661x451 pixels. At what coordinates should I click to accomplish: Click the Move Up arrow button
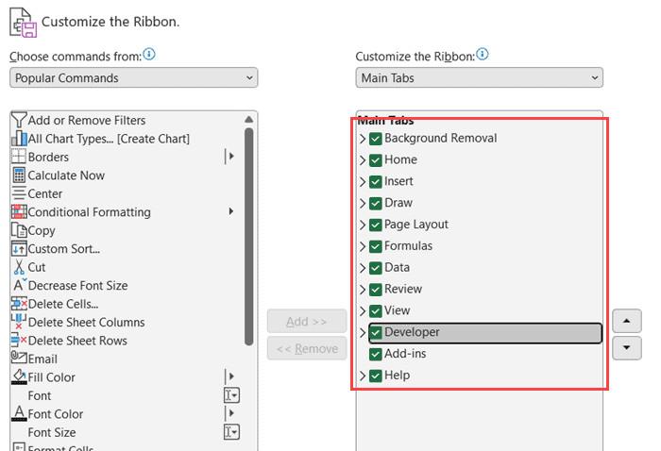point(627,321)
